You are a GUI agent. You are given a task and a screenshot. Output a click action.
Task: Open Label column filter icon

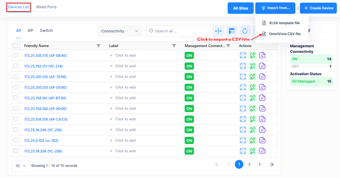[174, 46]
